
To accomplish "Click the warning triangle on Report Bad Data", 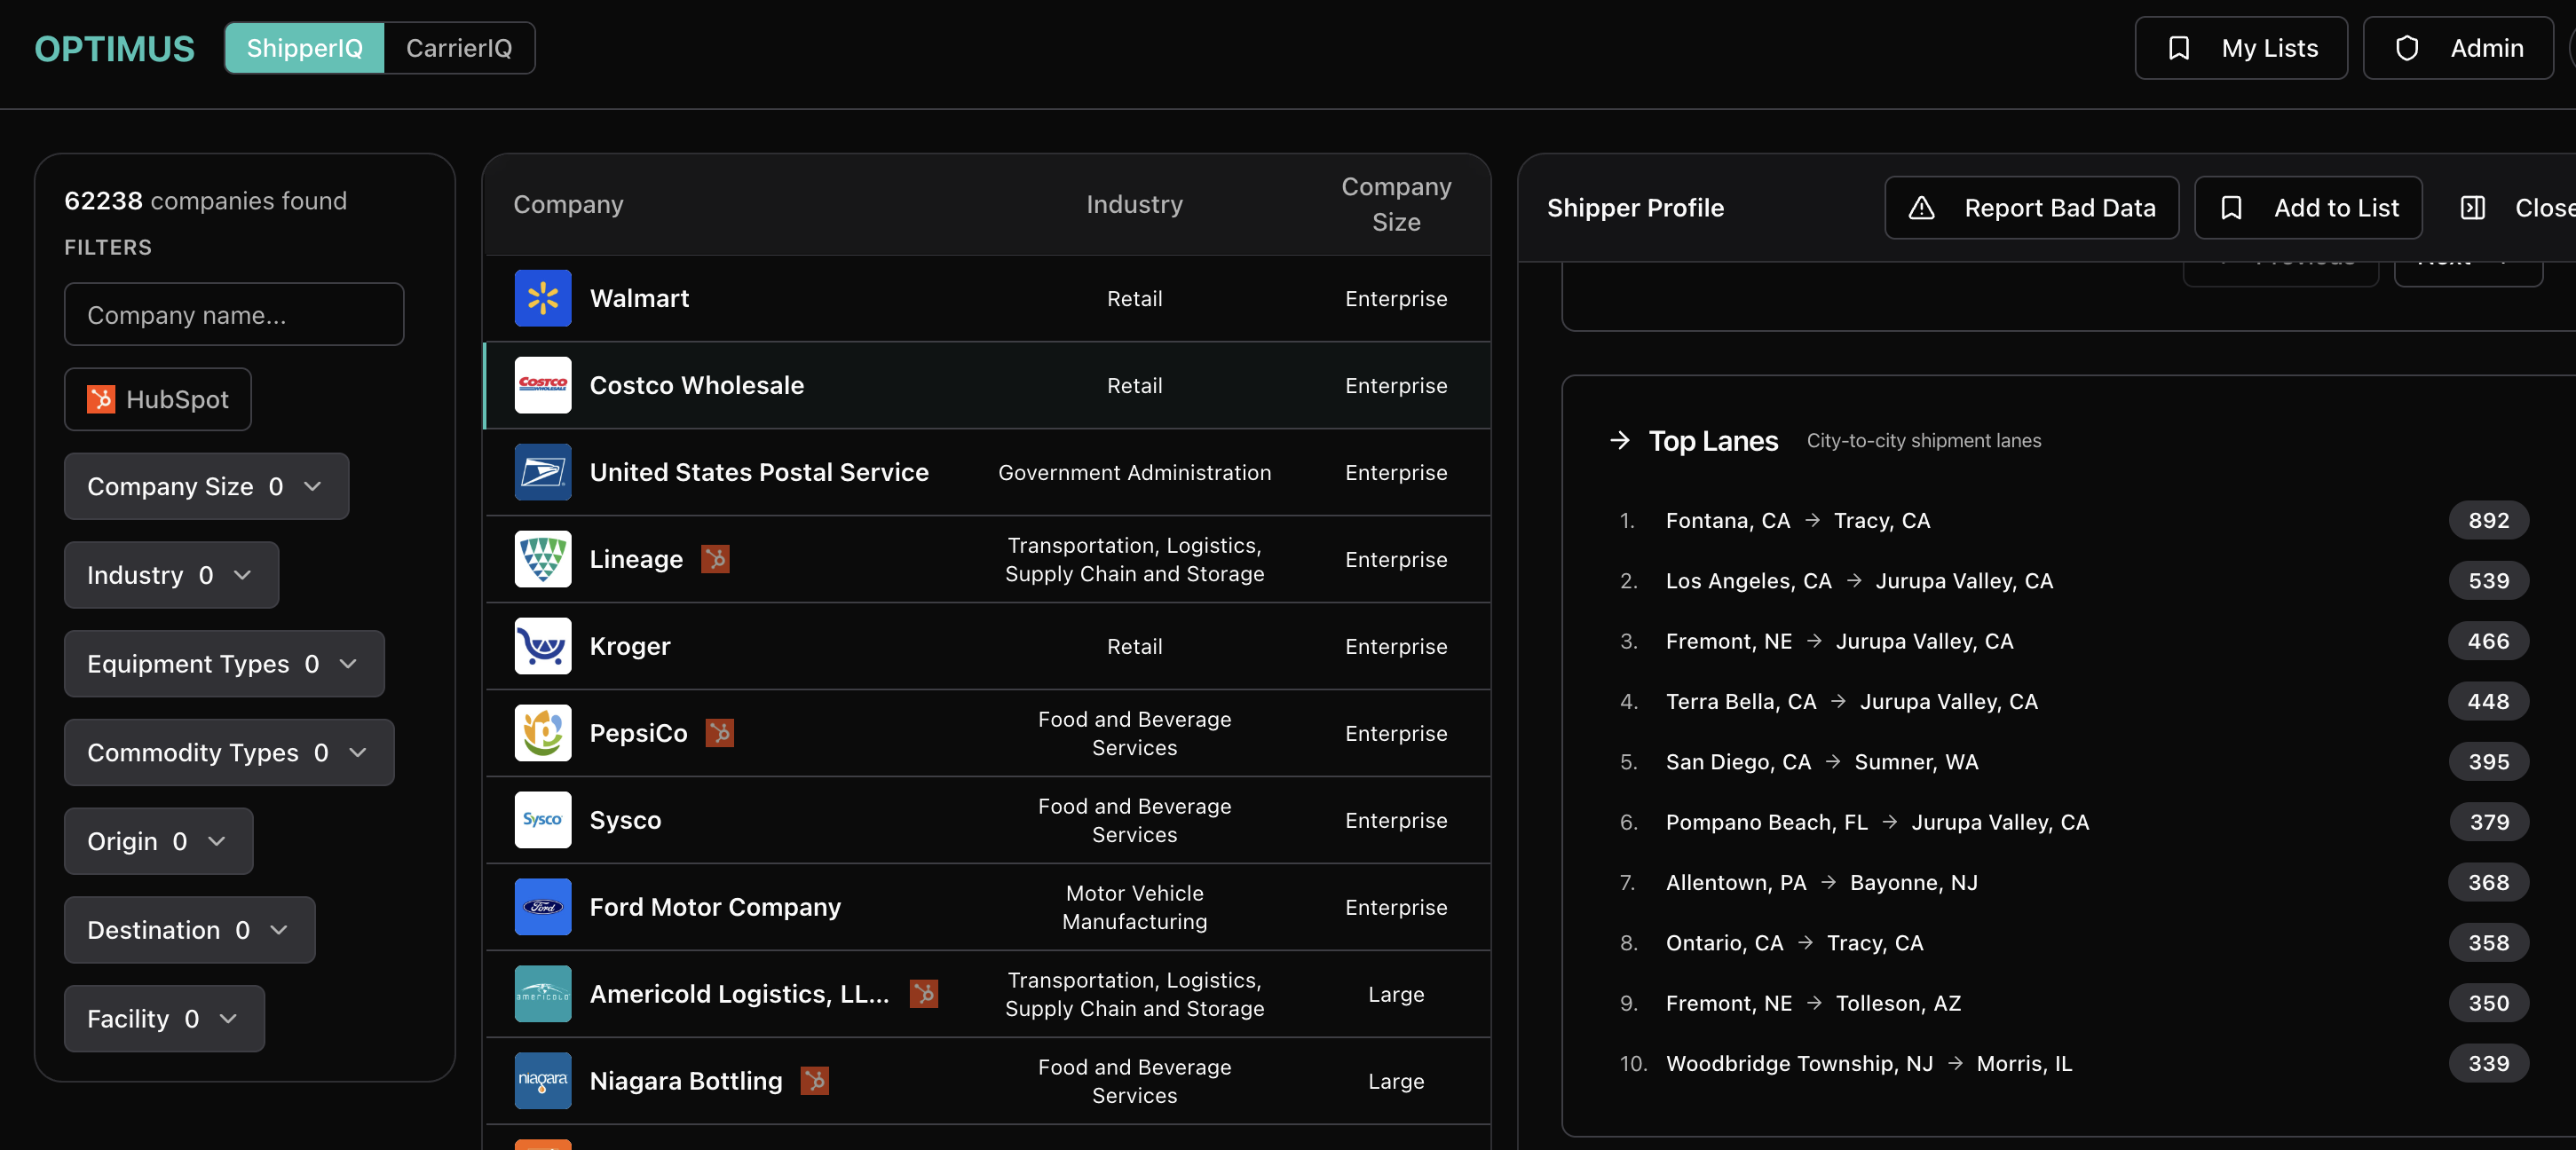I will pos(1923,208).
